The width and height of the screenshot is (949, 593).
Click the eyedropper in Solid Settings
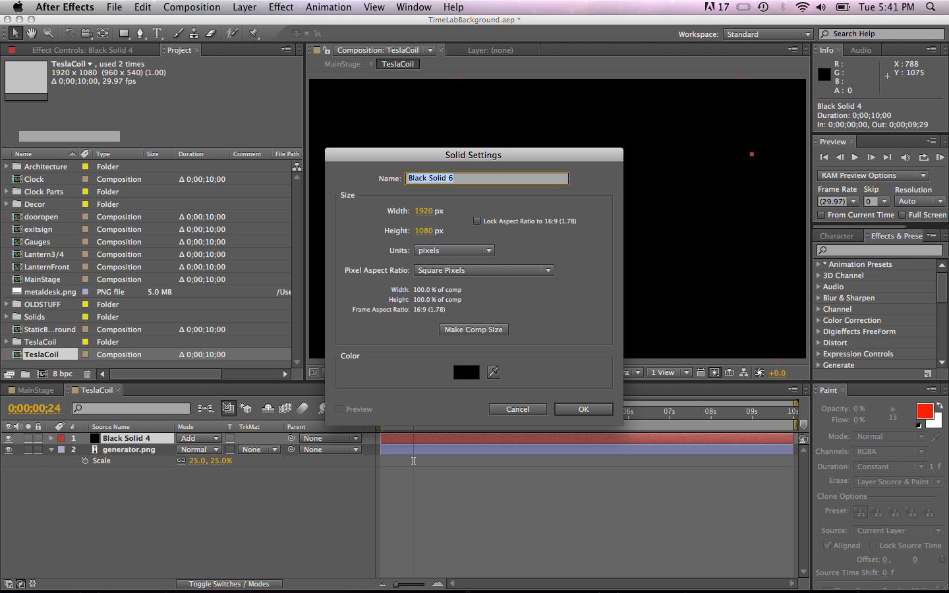(x=494, y=372)
